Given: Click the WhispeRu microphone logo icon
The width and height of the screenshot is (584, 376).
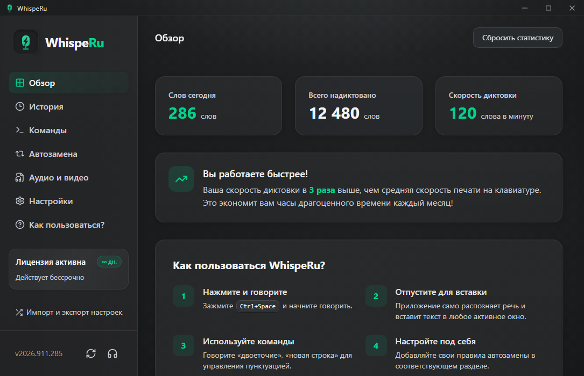Looking at the screenshot, I should tap(26, 42).
